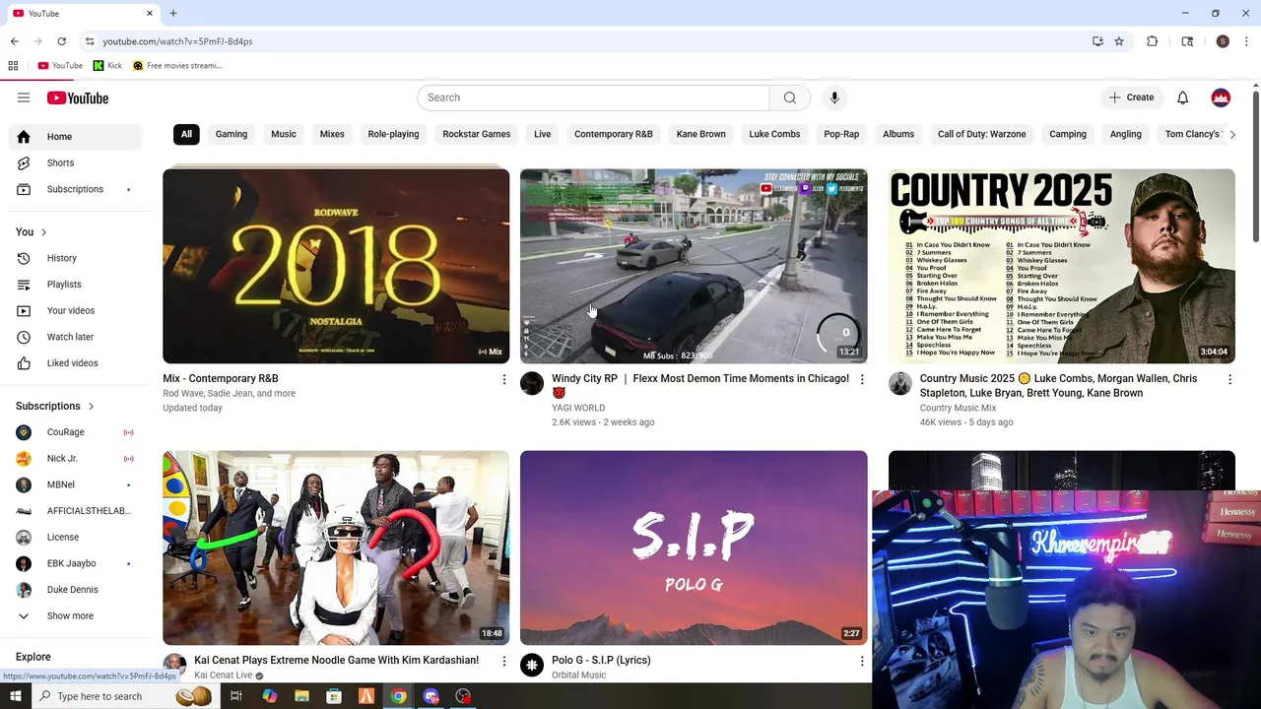Click the Home sidebar icon
This screenshot has height=709, width=1261.
[x=24, y=137]
